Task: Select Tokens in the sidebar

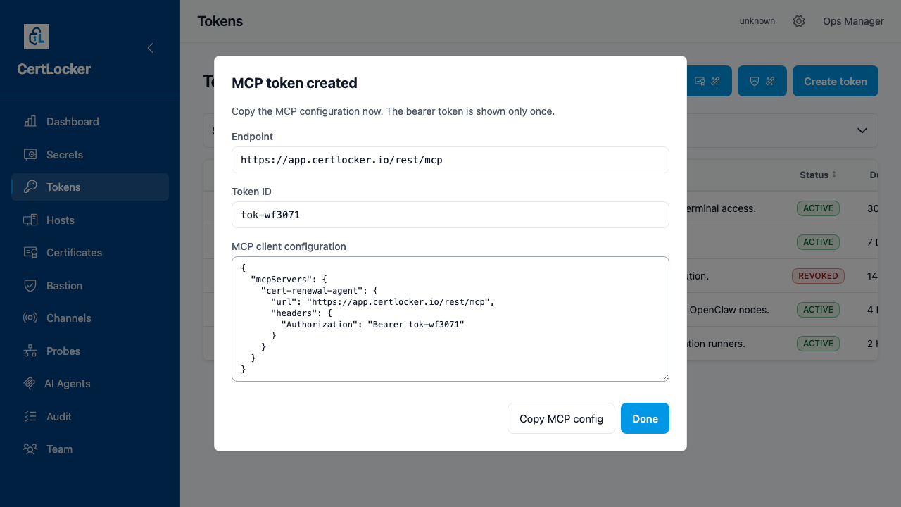Action: (x=90, y=187)
